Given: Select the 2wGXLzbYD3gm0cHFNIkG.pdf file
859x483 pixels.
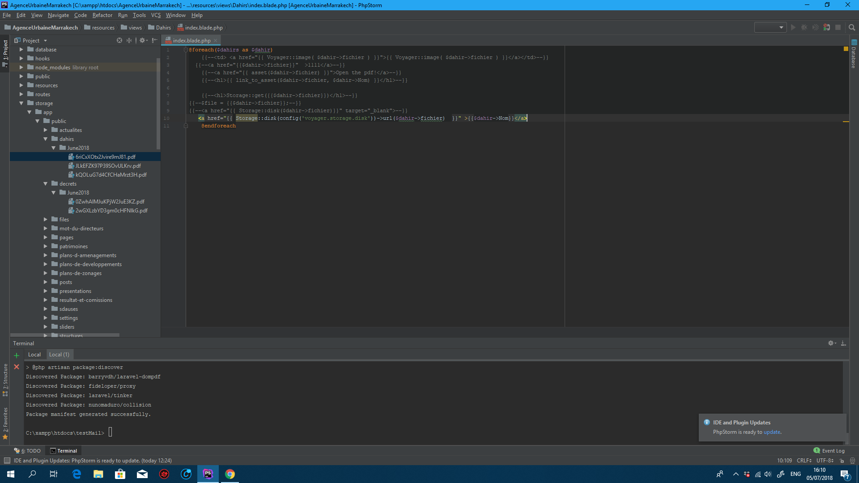Looking at the screenshot, I should [111, 210].
